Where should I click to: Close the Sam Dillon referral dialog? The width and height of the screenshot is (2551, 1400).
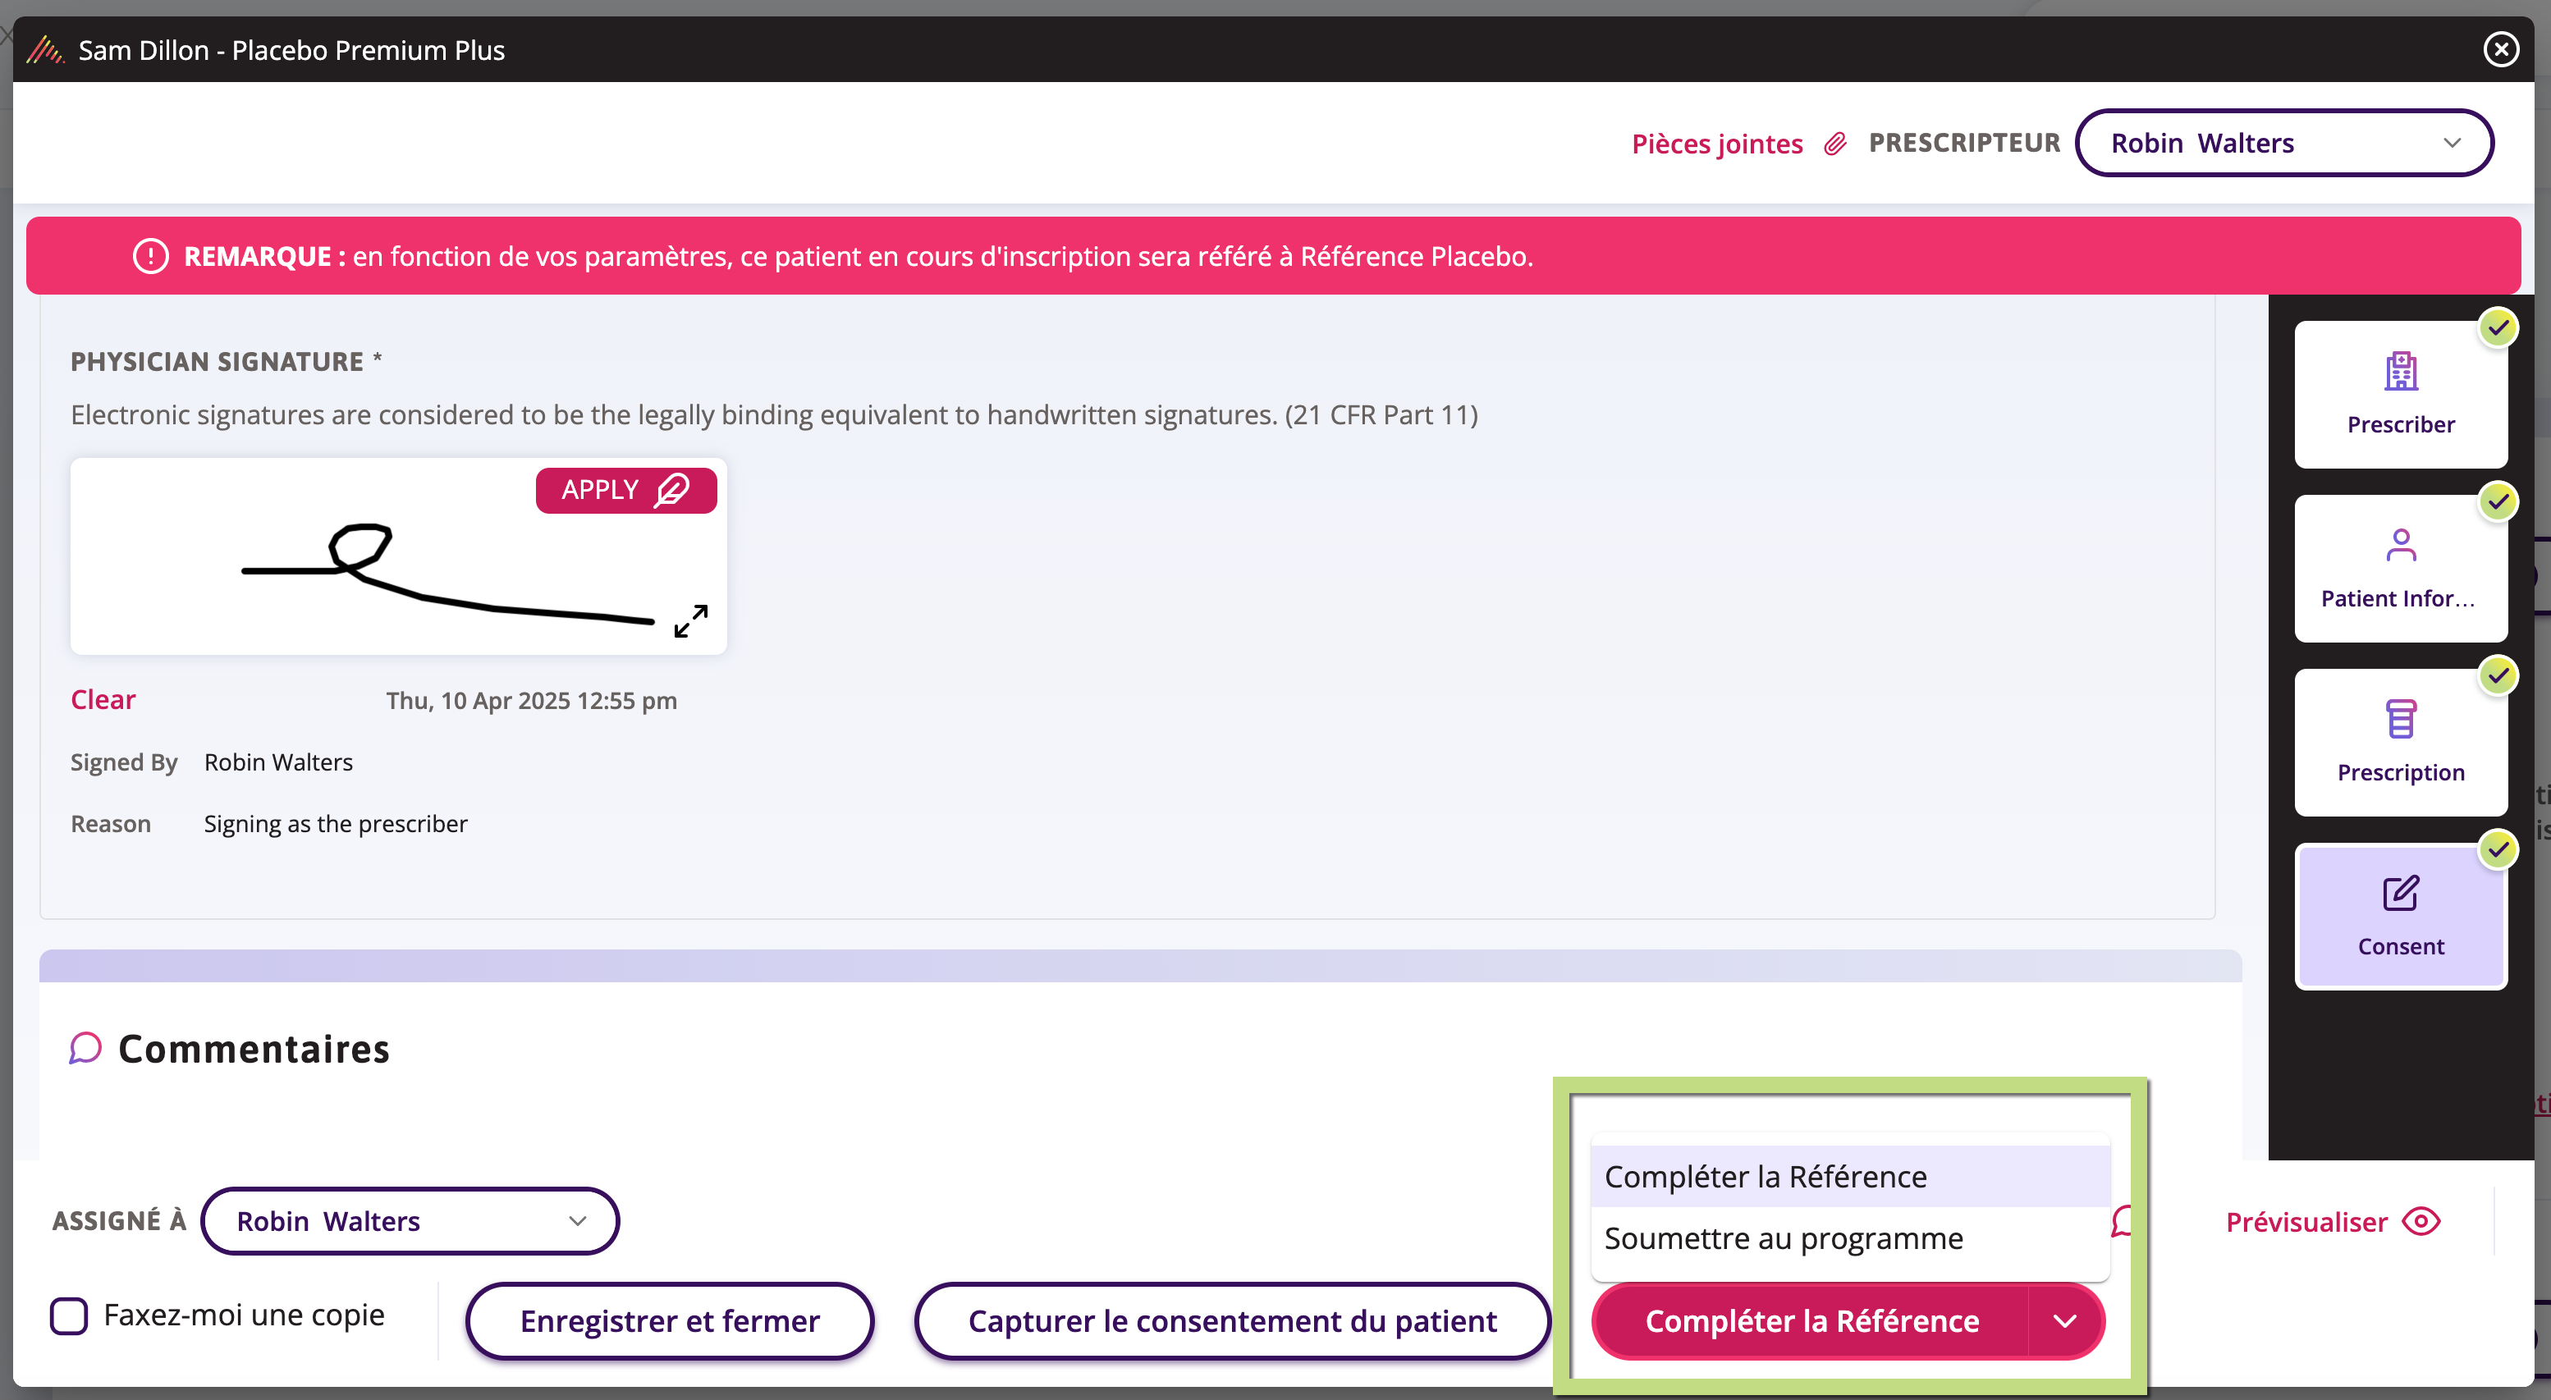(x=2500, y=49)
